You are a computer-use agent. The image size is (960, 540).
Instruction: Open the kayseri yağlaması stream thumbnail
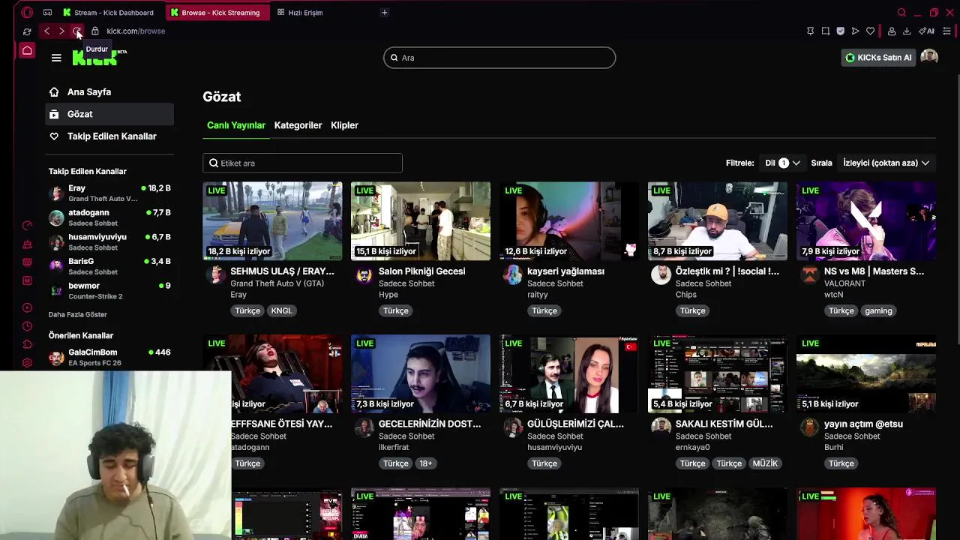(569, 221)
